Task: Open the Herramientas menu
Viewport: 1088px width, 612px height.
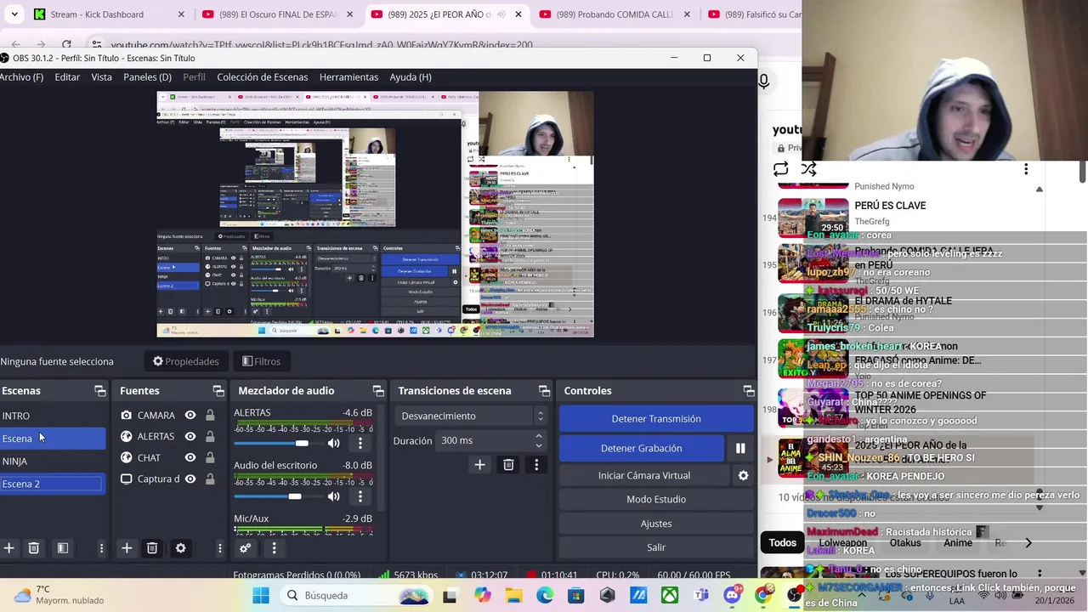Action: pyautogui.click(x=348, y=76)
